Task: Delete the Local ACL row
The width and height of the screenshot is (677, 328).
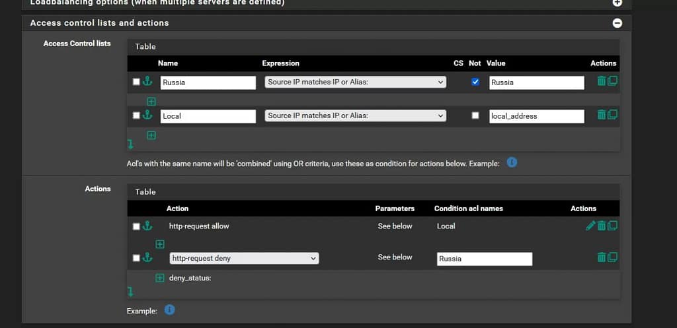Action: coord(601,115)
